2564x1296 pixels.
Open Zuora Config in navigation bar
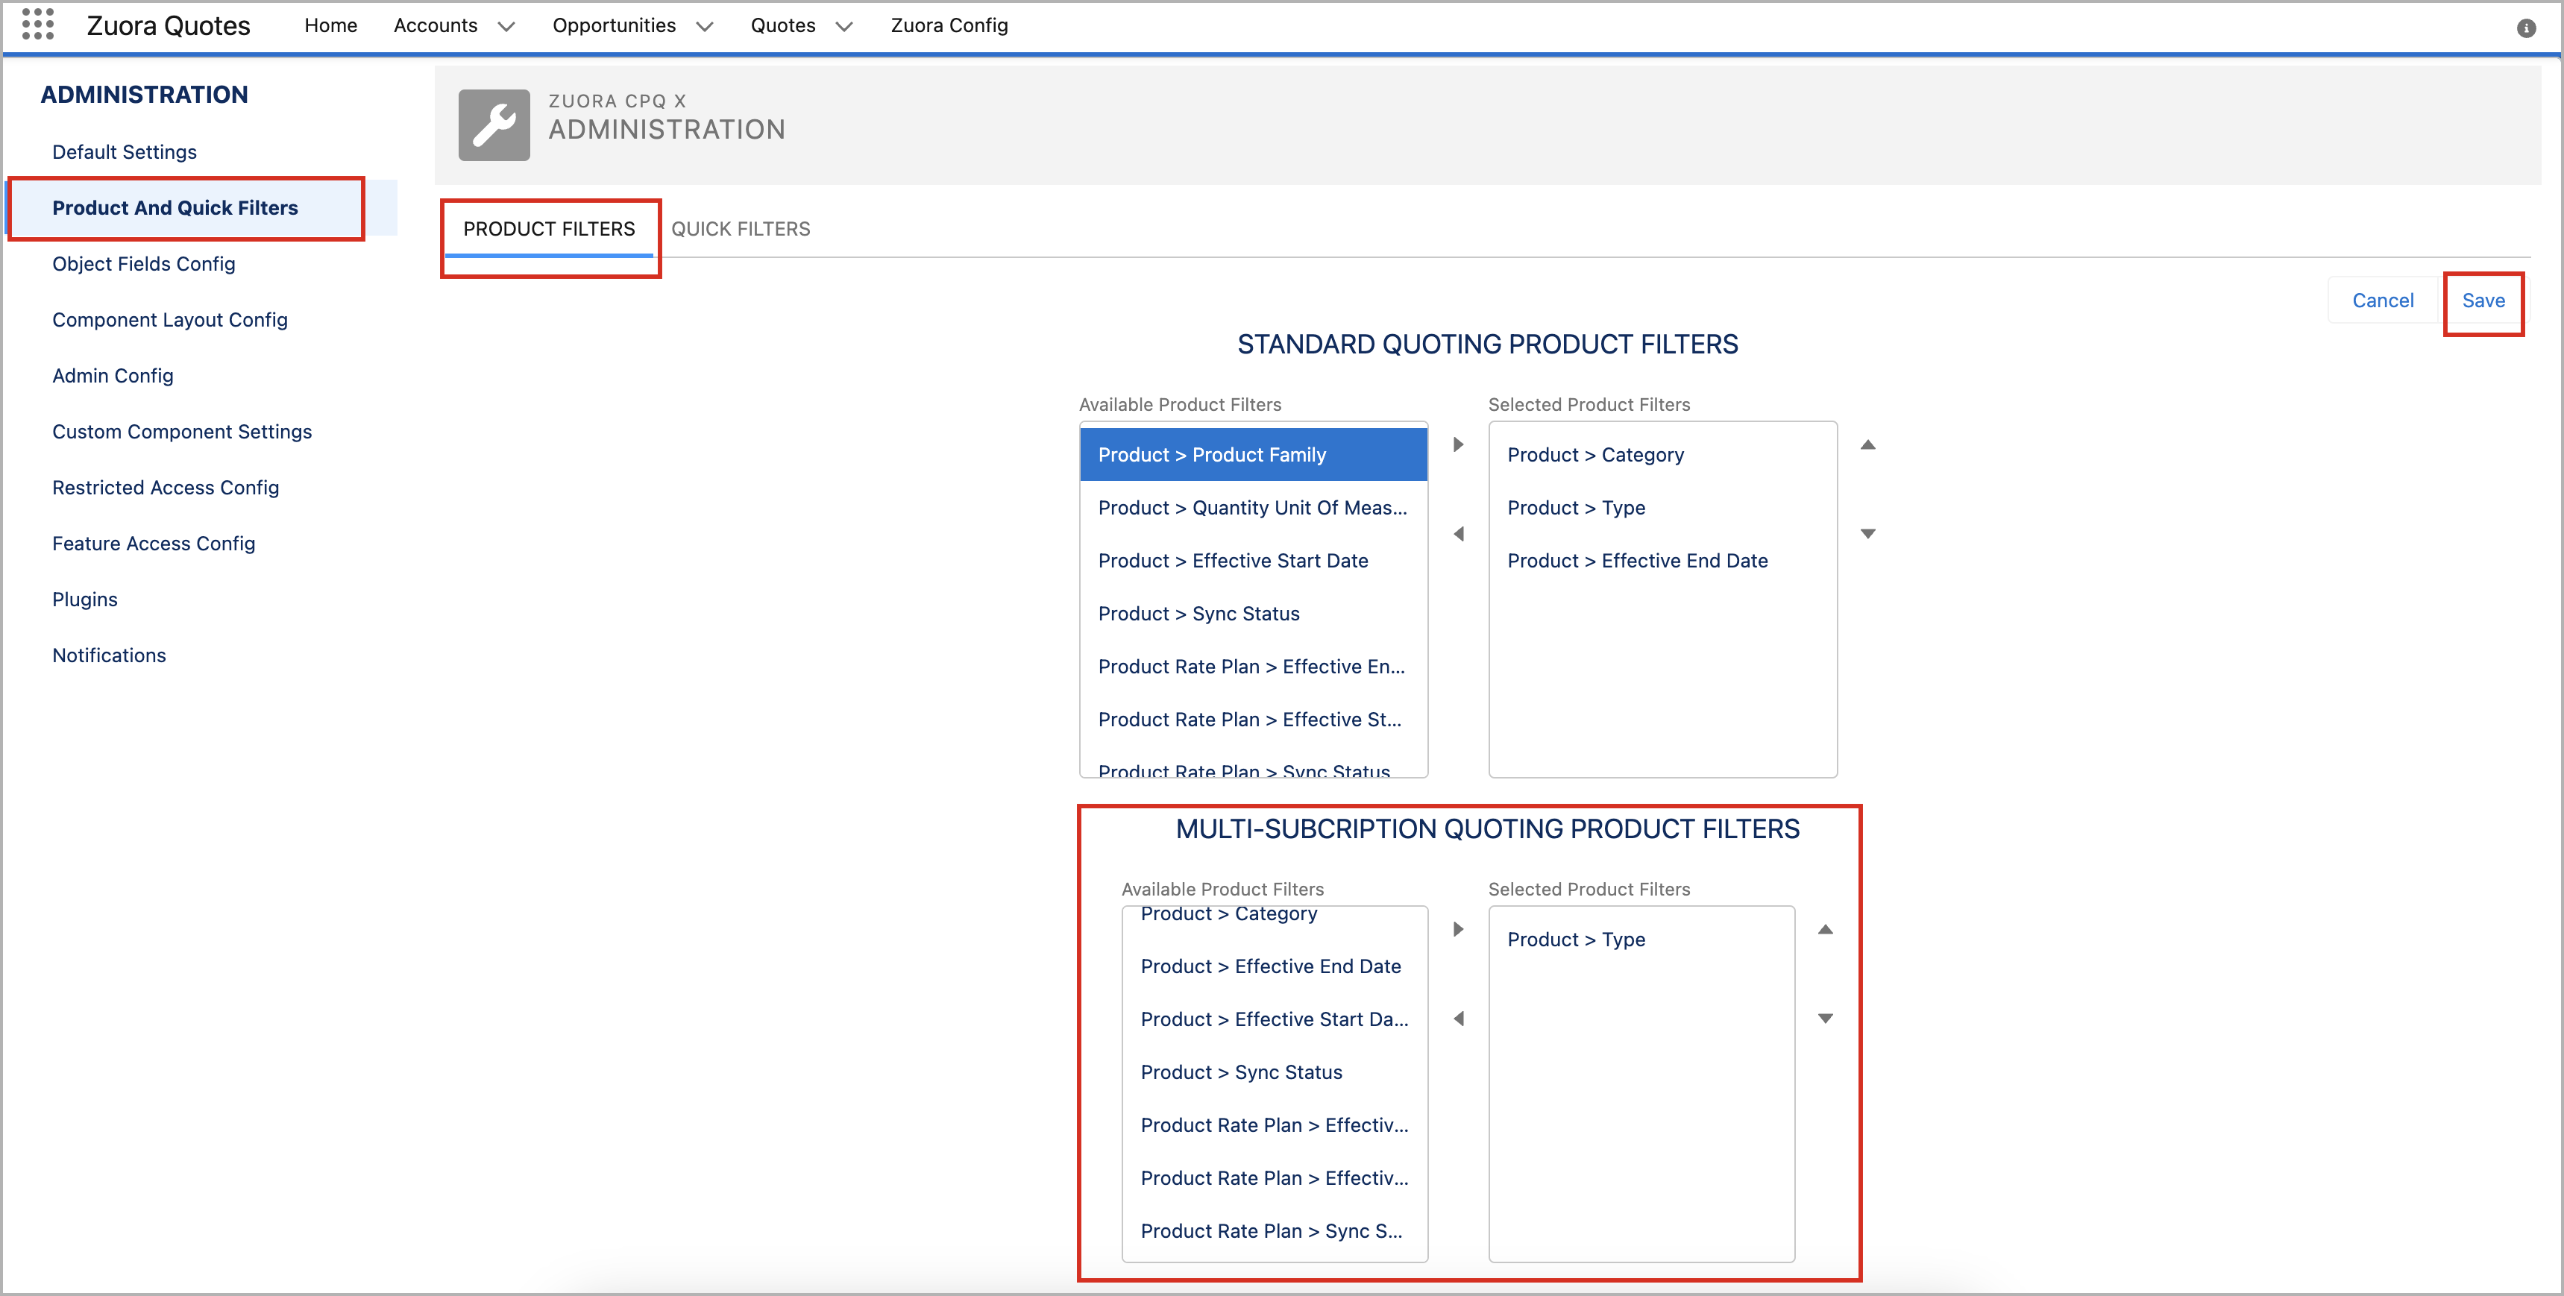(x=949, y=26)
